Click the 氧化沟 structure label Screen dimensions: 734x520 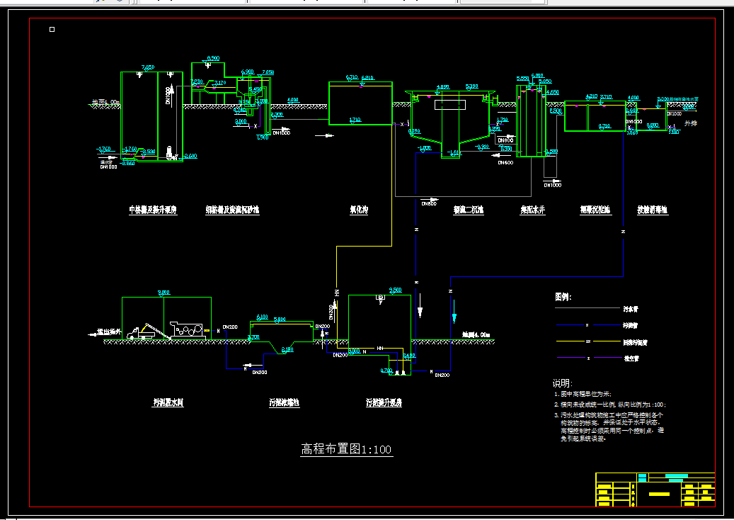click(x=359, y=210)
